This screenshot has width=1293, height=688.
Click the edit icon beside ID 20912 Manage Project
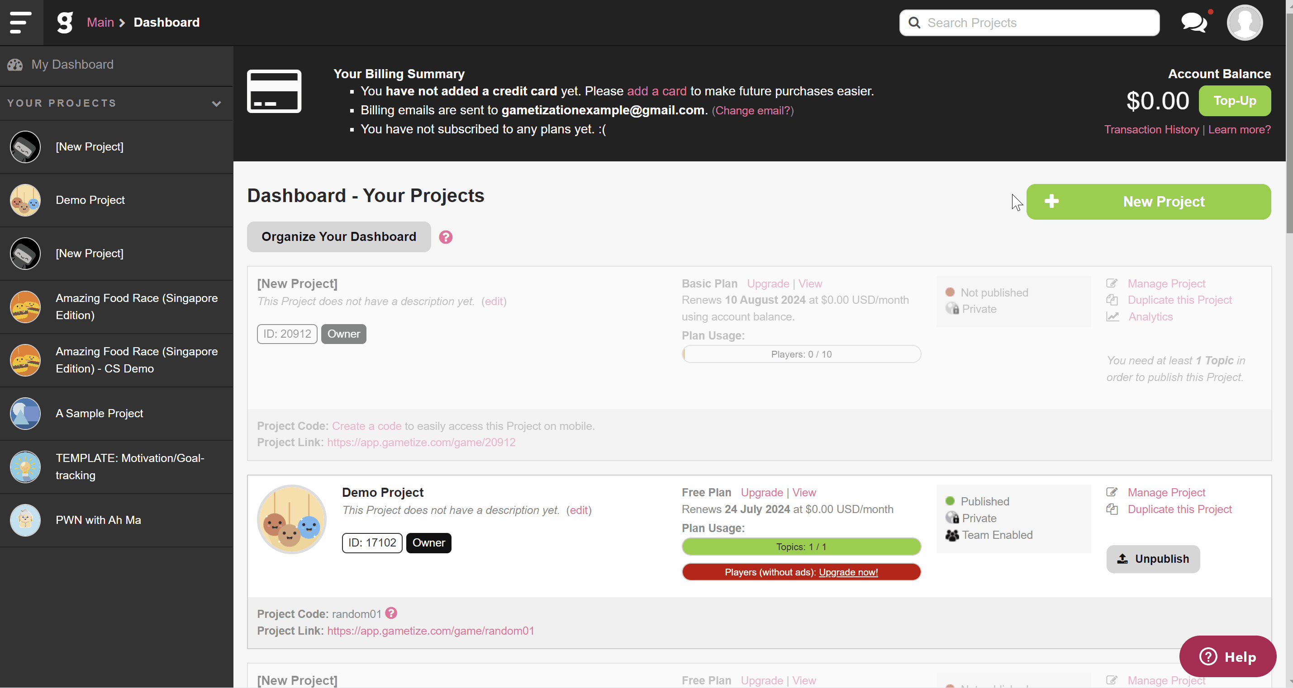coord(1112,283)
